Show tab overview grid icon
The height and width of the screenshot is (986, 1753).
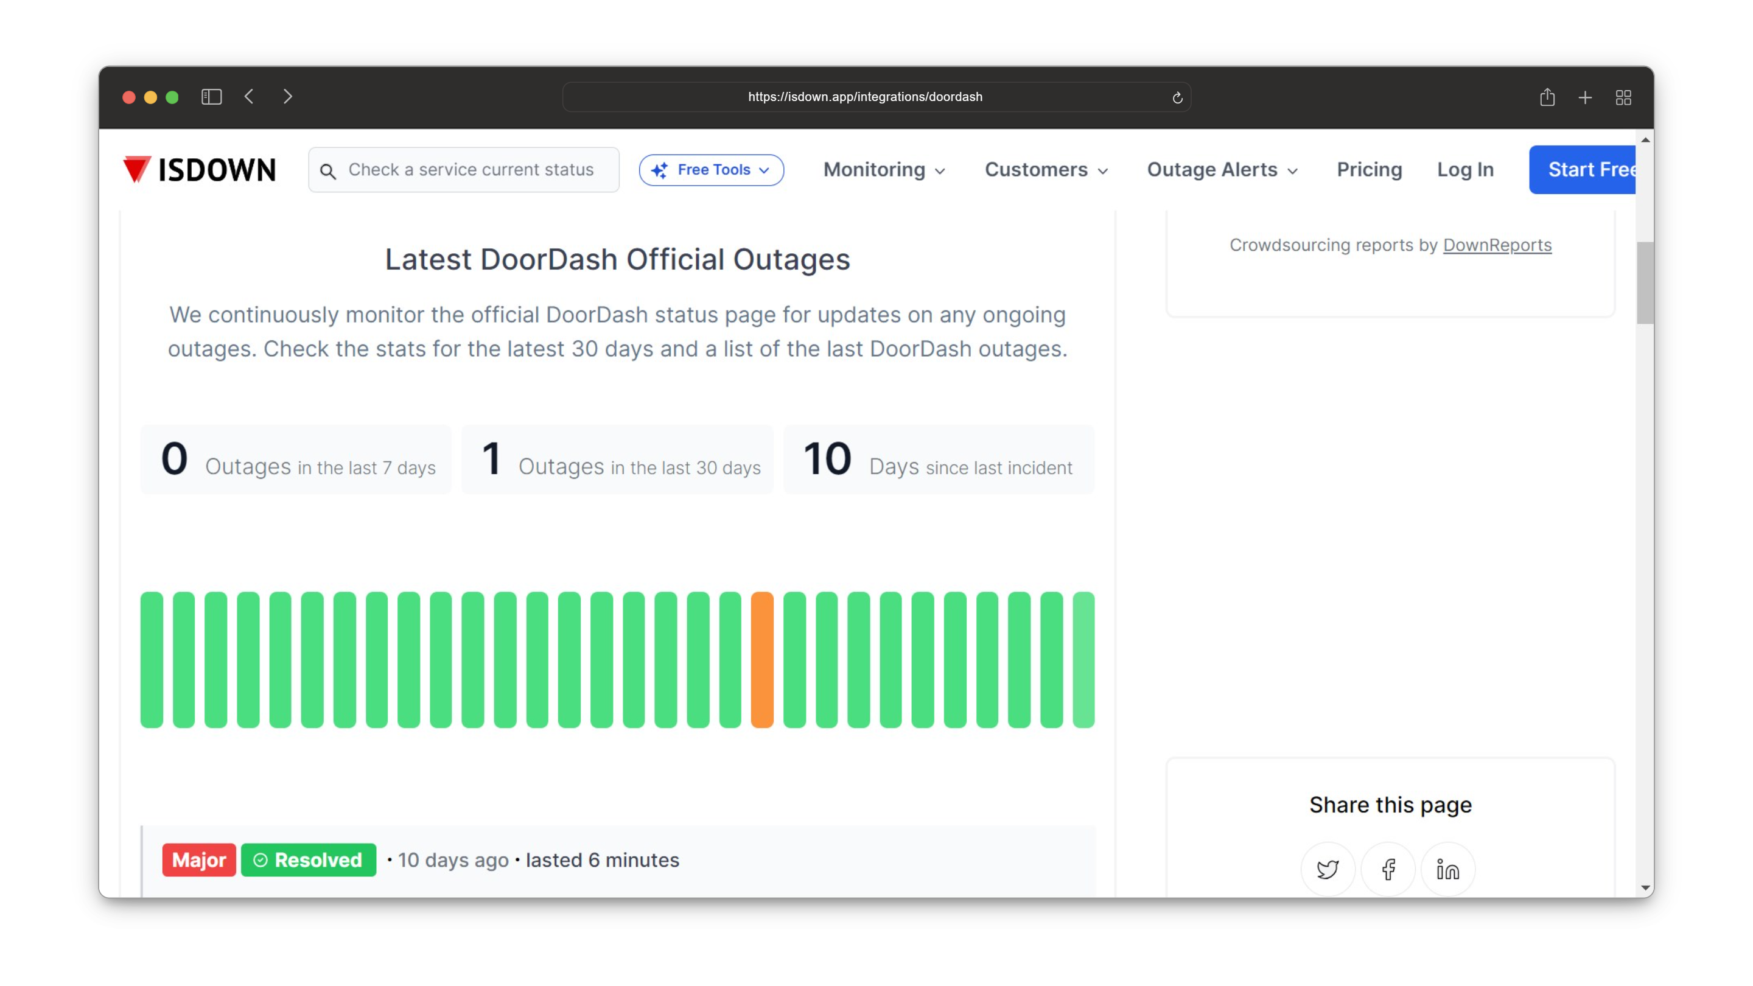click(x=1623, y=98)
